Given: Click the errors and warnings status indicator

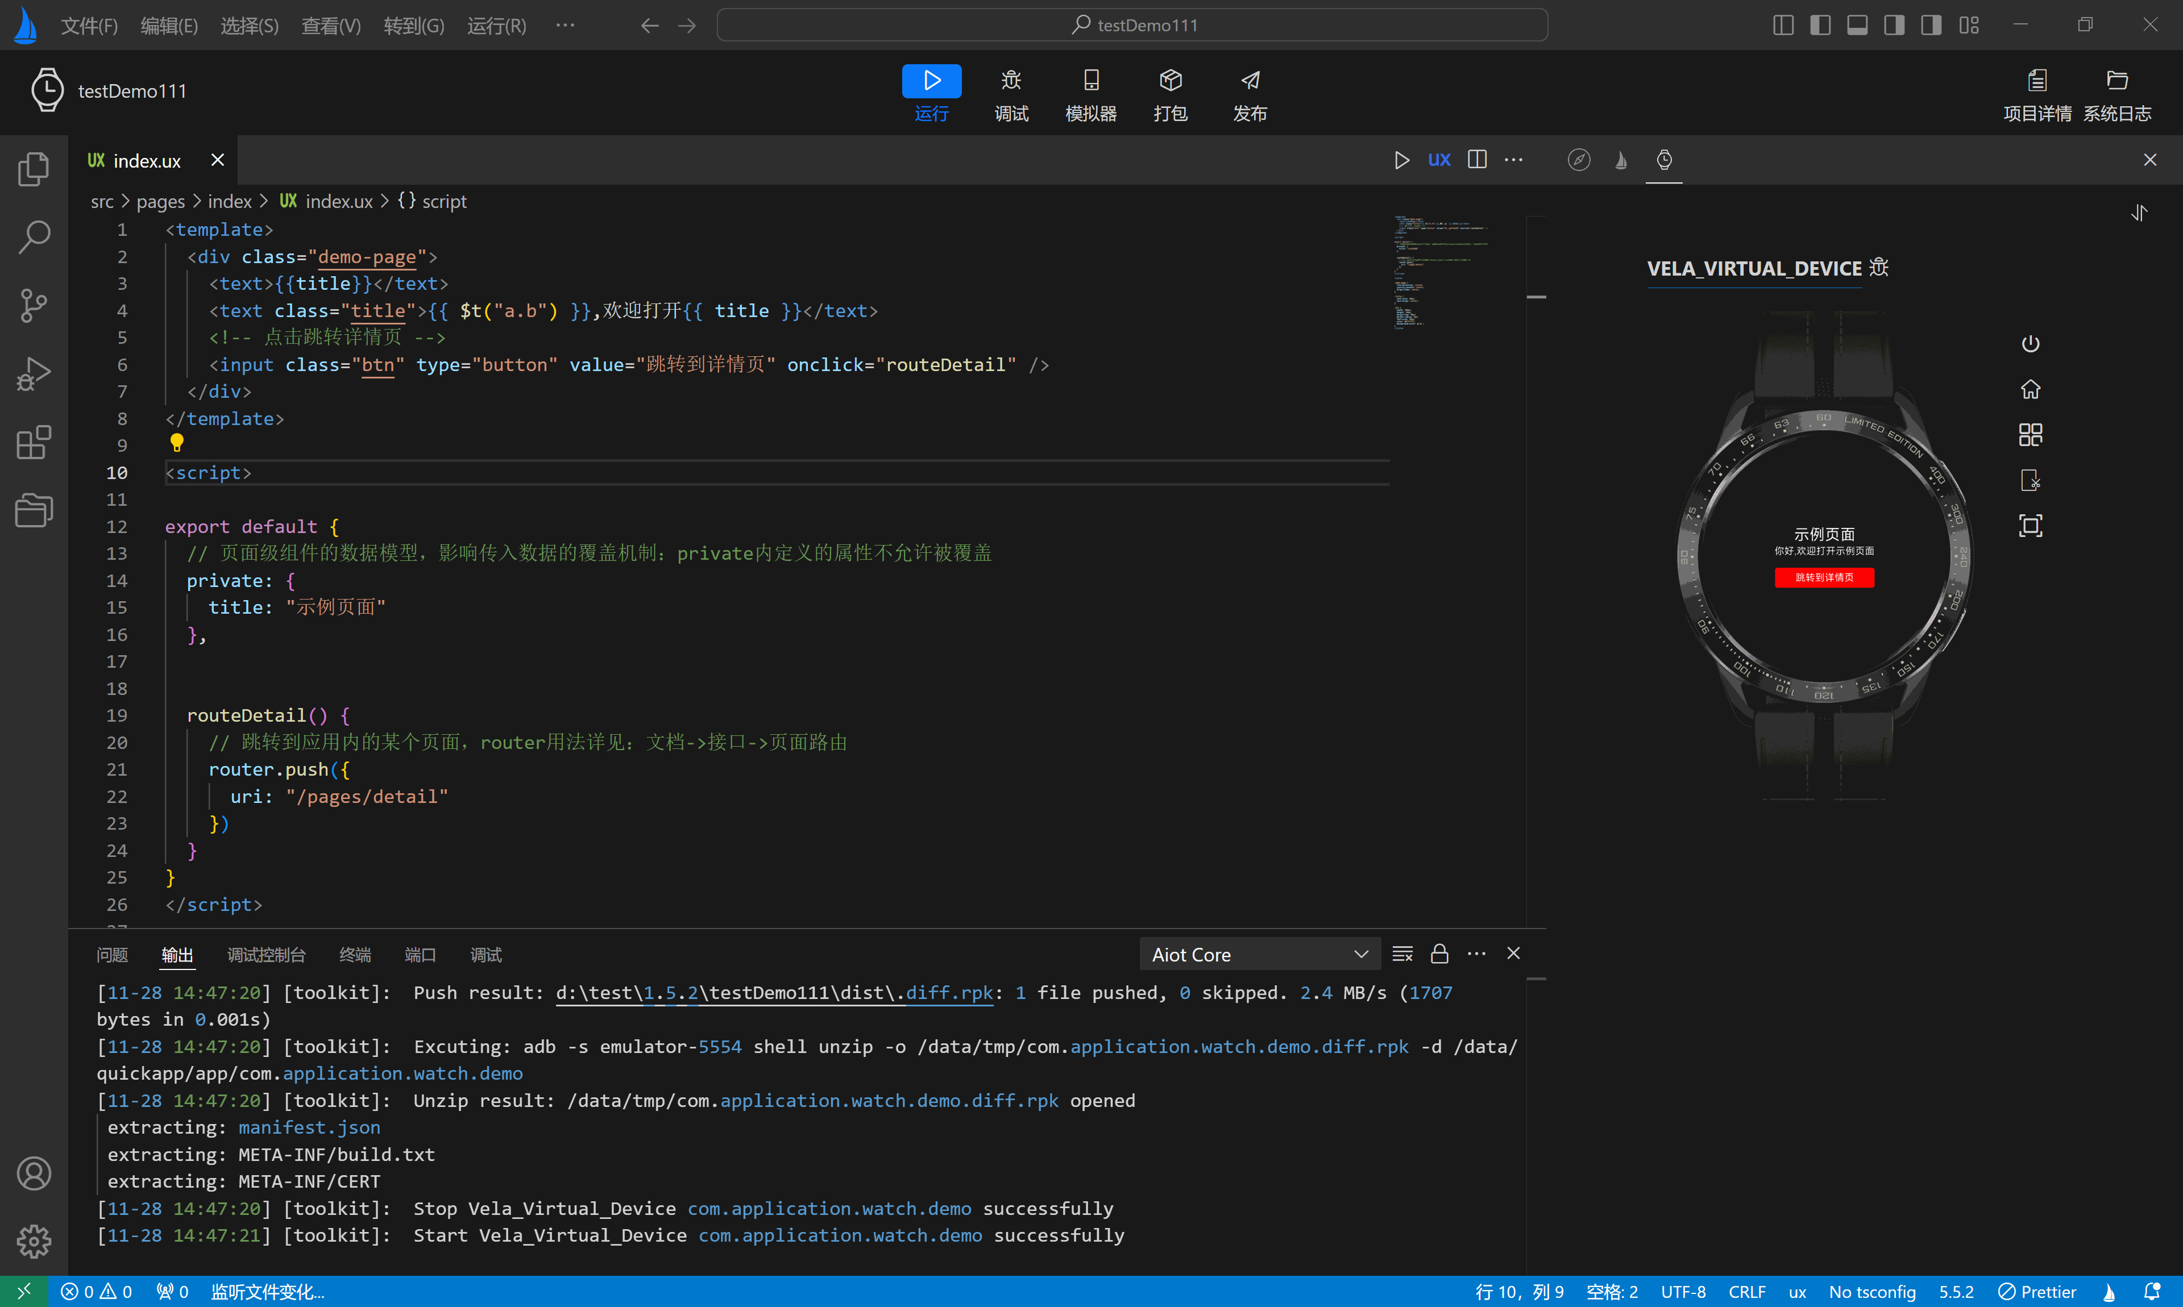Looking at the screenshot, I should click(x=96, y=1292).
